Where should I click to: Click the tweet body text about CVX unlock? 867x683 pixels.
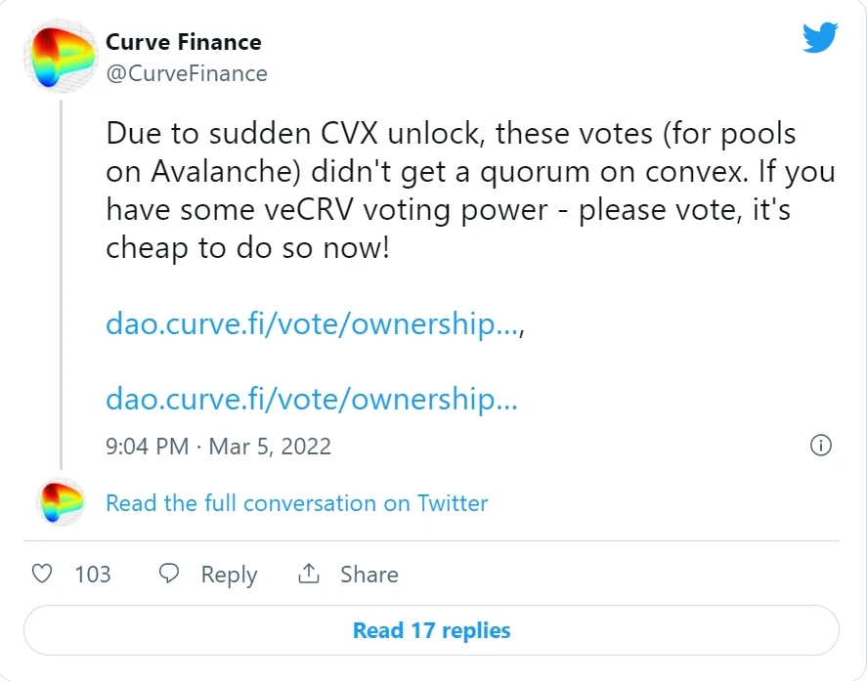click(470, 191)
